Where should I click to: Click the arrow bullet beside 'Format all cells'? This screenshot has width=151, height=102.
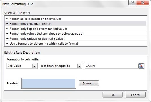[x=8, y=19]
